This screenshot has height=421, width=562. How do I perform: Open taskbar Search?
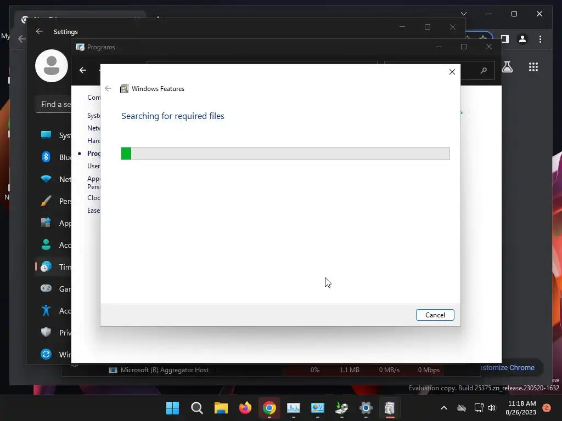coord(197,408)
